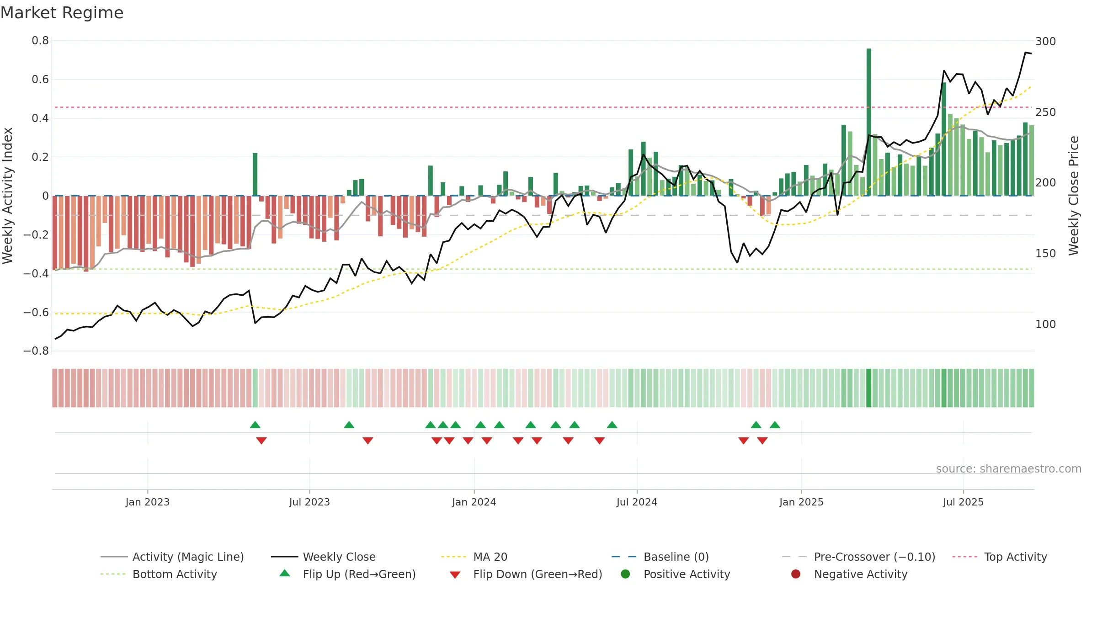Screen dimensions: 1097x617
Task: Click the 100 right axis tick label
Action: (1045, 324)
